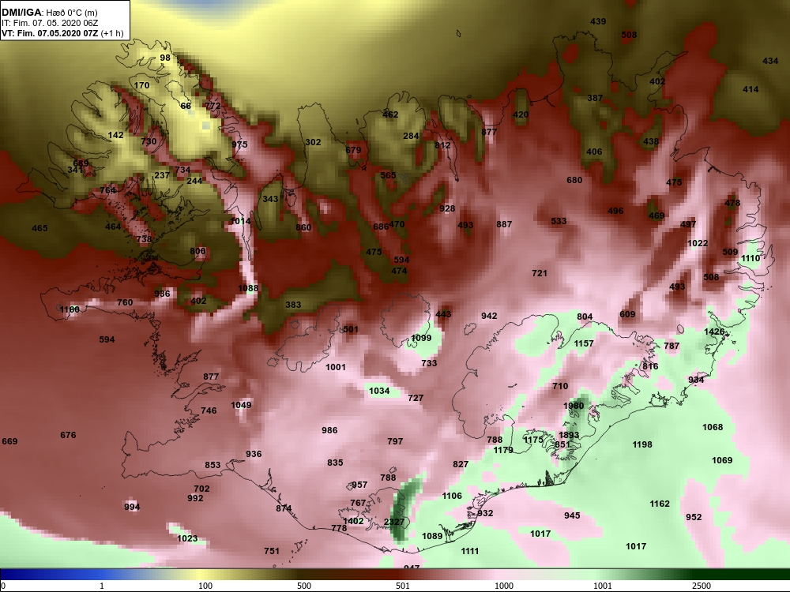Click the 2327 value on the dark green patch

pos(394,522)
